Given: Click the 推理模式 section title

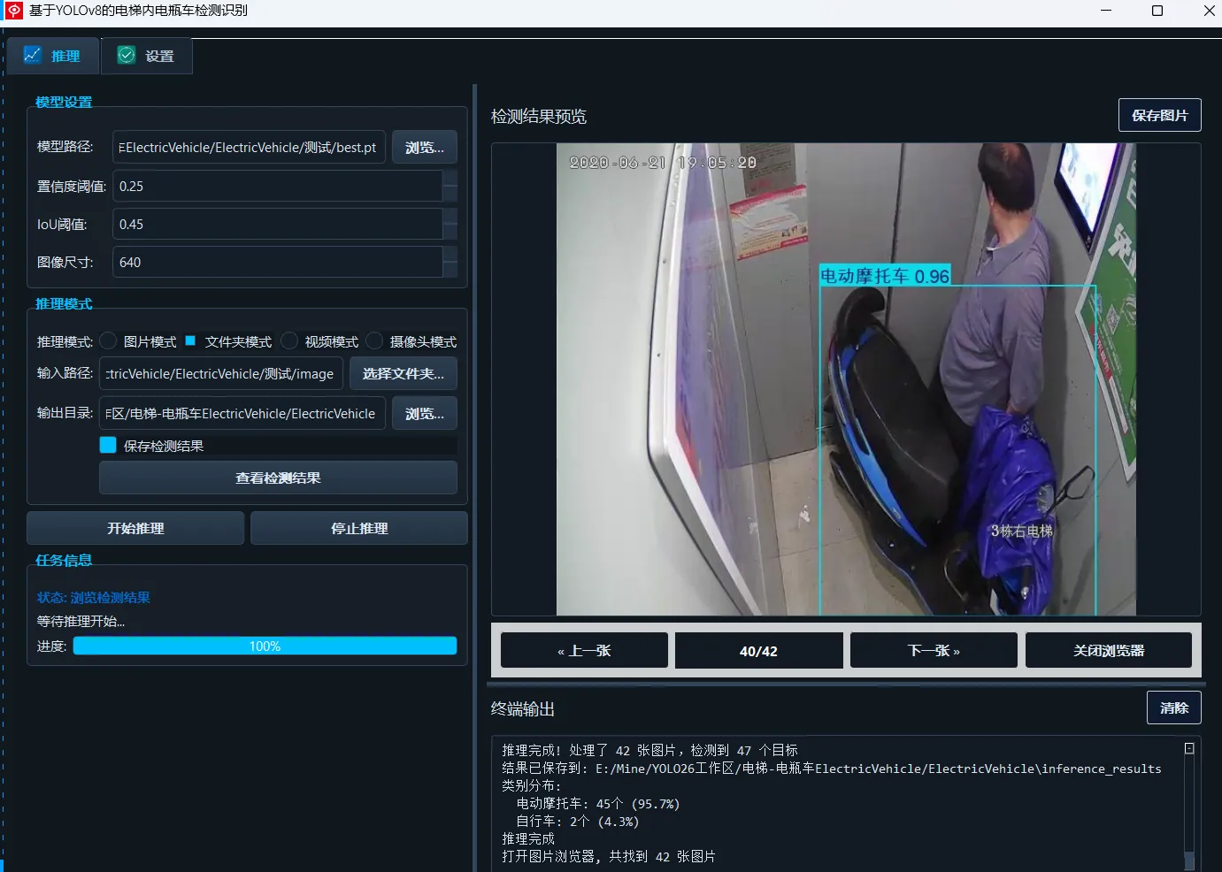Looking at the screenshot, I should 64,303.
